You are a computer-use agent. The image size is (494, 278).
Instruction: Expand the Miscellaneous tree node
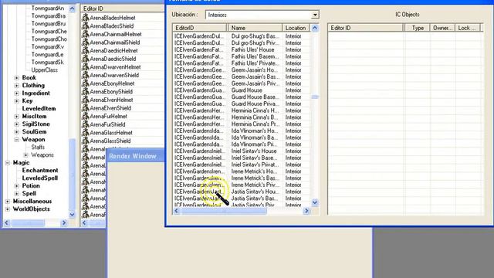click(8, 202)
